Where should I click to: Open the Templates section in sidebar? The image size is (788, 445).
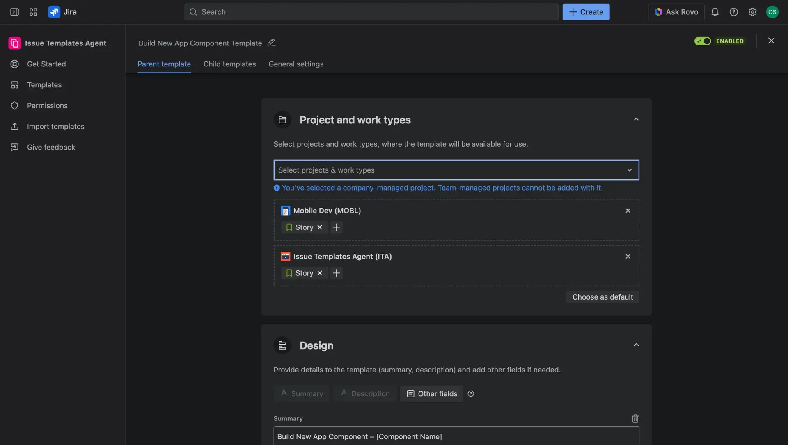pyautogui.click(x=44, y=85)
